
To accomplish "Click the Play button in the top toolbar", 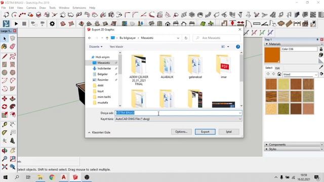I will point(16,24).
